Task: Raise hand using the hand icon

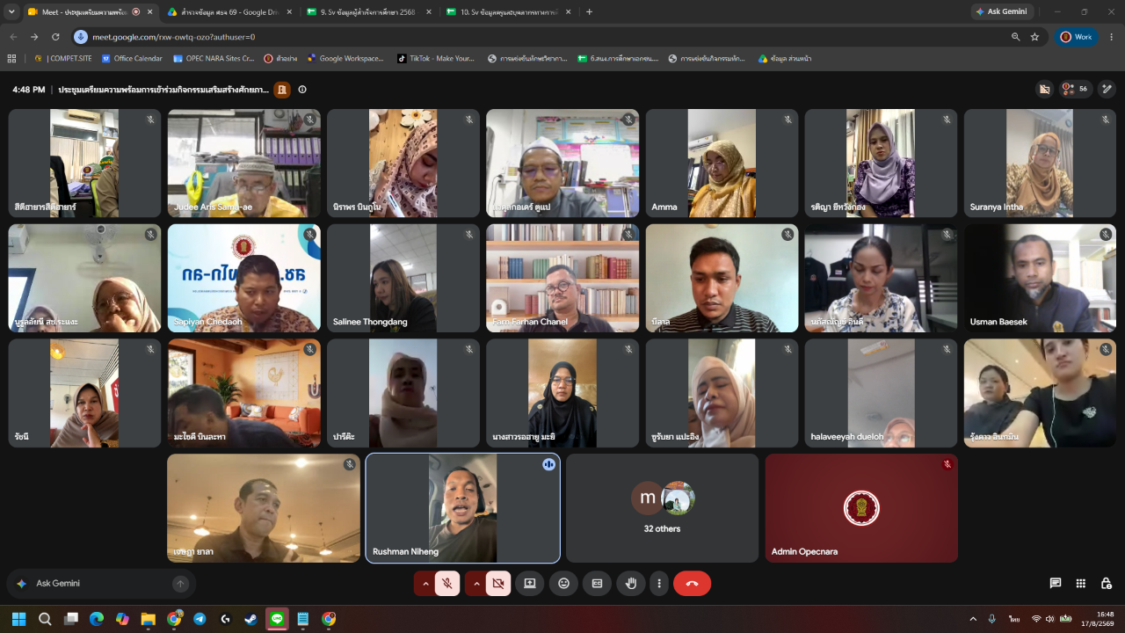Action: point(631,583)
